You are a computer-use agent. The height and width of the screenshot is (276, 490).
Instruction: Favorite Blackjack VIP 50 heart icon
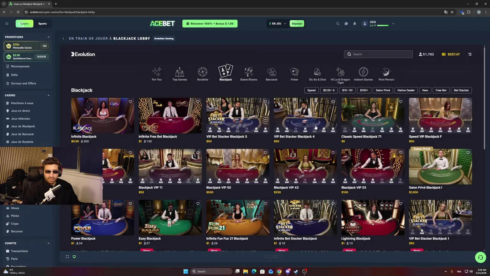(x=265, y=153)
